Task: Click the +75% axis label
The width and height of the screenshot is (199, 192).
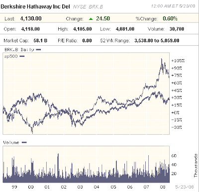Action: [x=177, y=76]
